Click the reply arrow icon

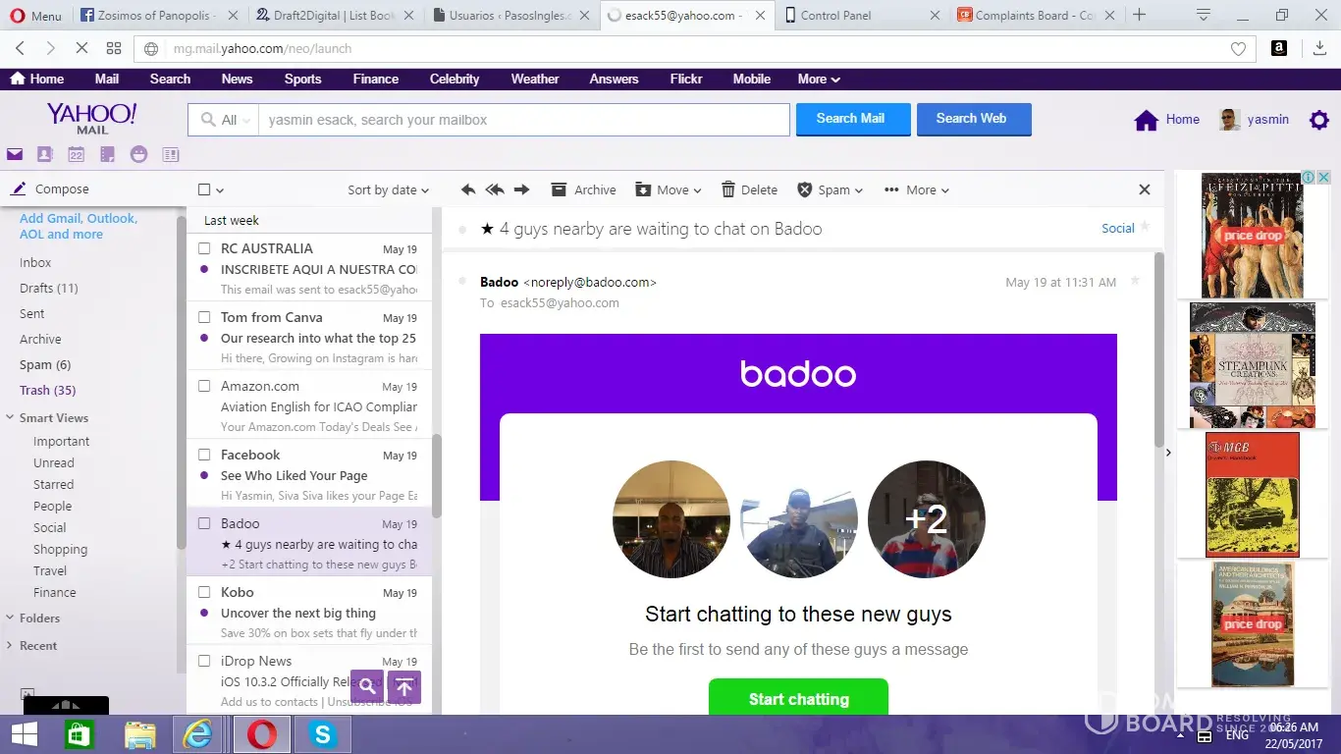click(x=468, y=189)
